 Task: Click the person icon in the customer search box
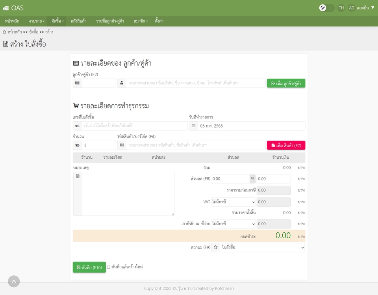[x=122, y=83]
